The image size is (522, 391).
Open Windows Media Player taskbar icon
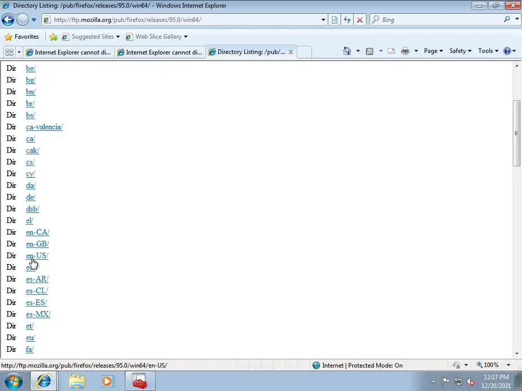point(108,381)
